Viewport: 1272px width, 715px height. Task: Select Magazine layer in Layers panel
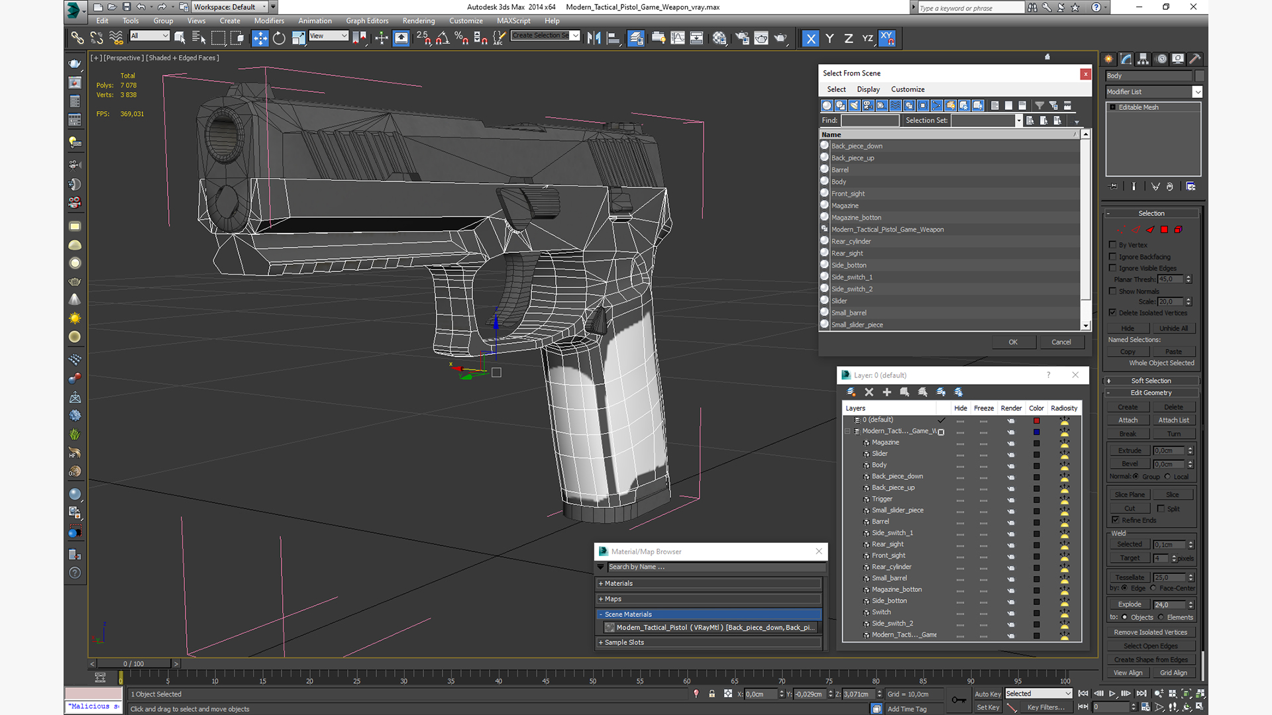click(885, 442)
